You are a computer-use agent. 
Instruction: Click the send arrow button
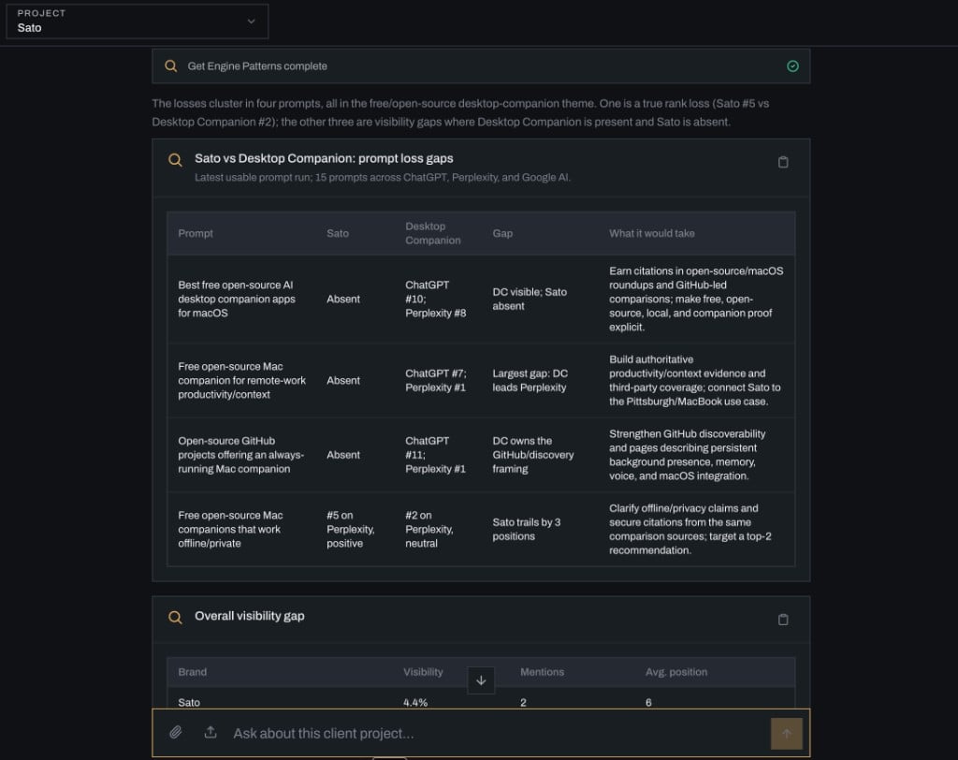[x=786, y=733]
